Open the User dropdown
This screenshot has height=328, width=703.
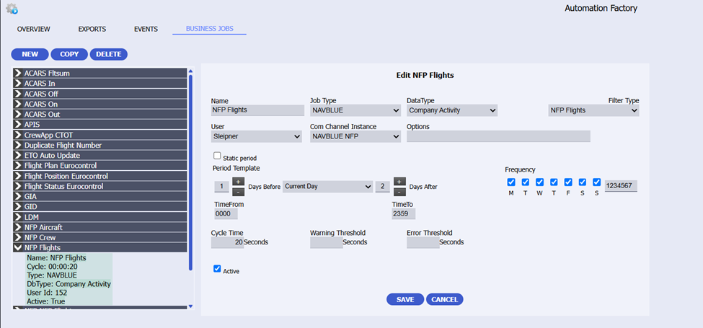pyautogui.click(x=257, y=136)
